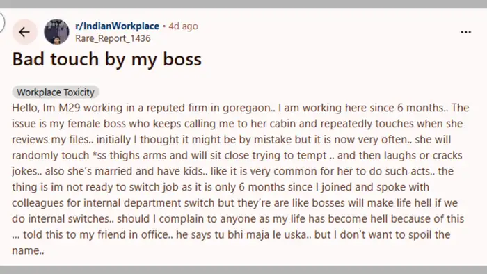487x274 pixels.
Task: Click the partial circle icon at left edge
Action: (1, 22)
